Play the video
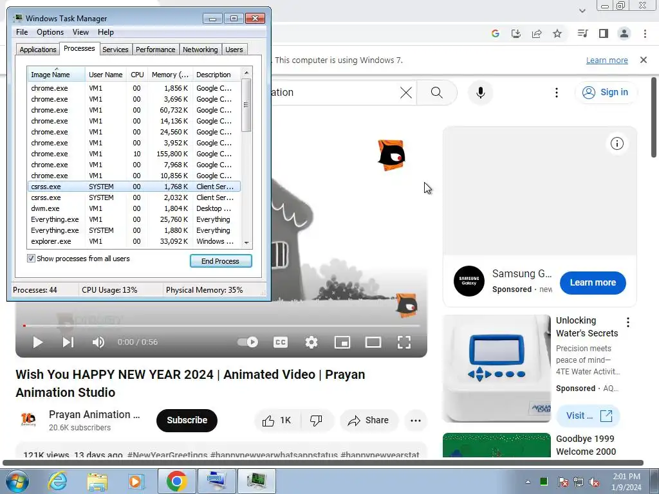 click(x=38, y=342)
